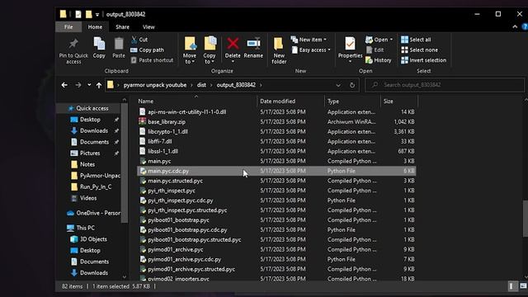Viewport: 528px width, 297px height.
Task: Open file History
Action: [379, 60]
